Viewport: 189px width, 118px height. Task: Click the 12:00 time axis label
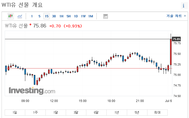coord(54,101)
